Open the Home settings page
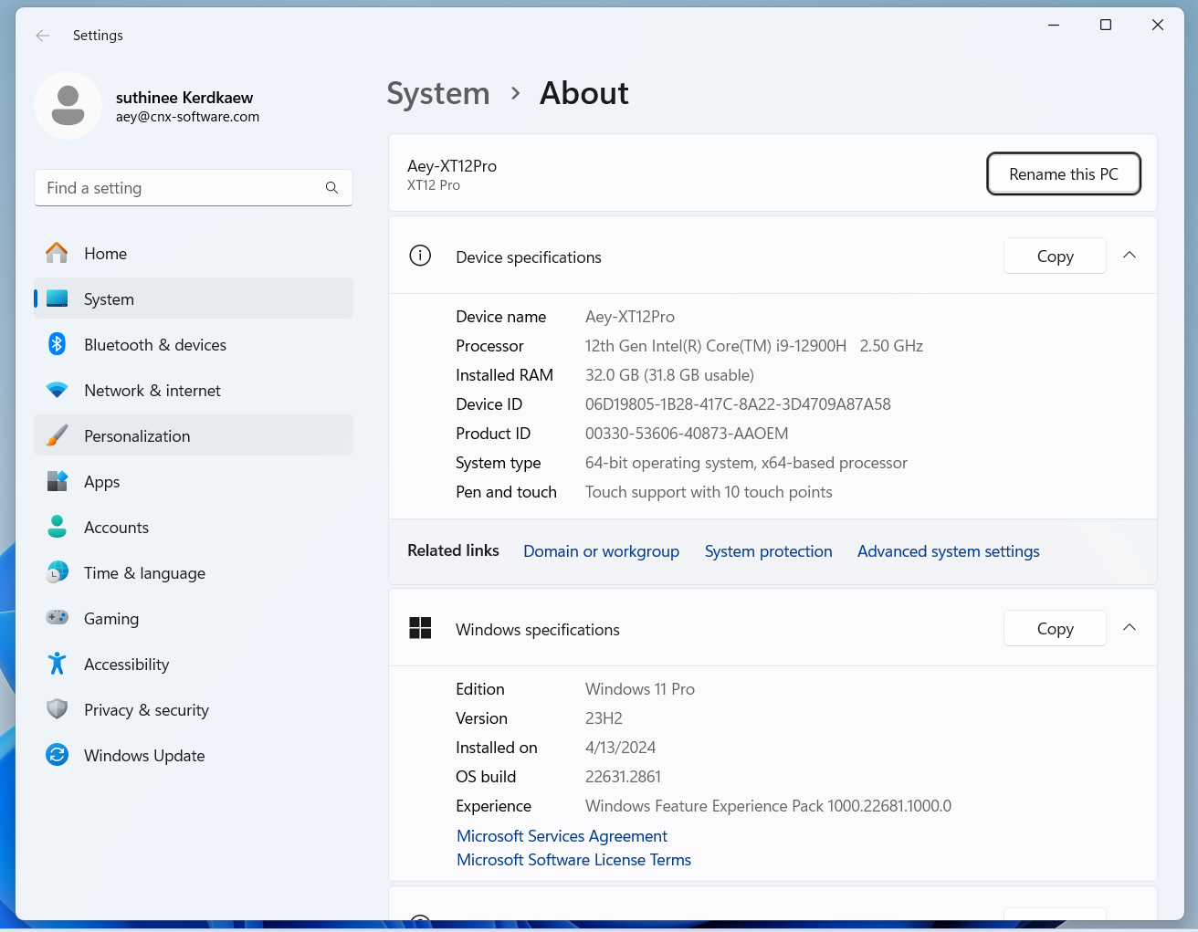 [x=194, y=253]
